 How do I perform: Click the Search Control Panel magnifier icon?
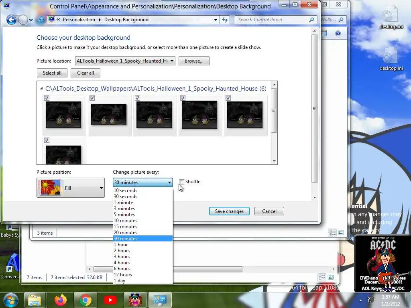coord(311,20)
